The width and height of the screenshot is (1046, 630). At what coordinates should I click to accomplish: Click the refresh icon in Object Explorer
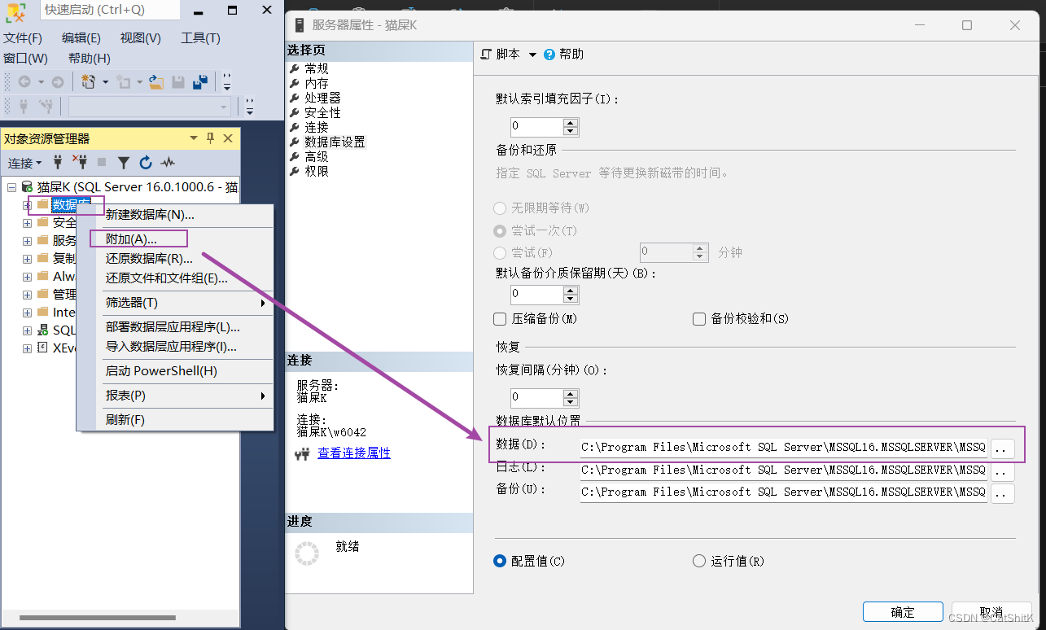[x=146, y=163]
